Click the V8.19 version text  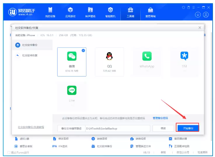tap(146, 152)
